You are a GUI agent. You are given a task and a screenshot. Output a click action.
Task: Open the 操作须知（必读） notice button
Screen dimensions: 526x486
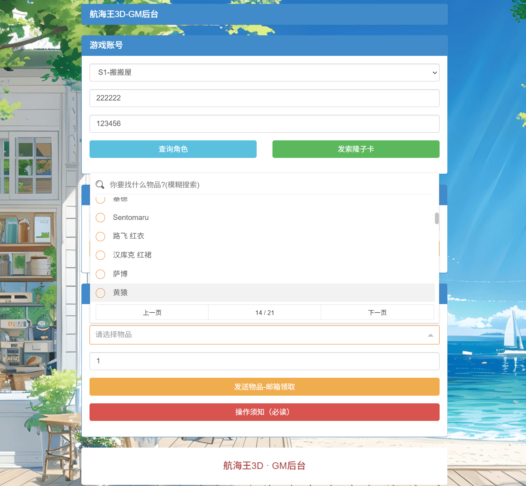(x=264, y=412)
